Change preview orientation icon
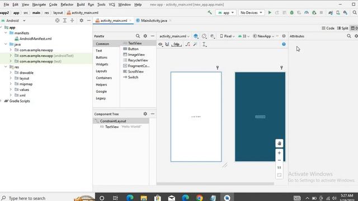The height and width of the screenshot is (201, 358). point(204,36)
